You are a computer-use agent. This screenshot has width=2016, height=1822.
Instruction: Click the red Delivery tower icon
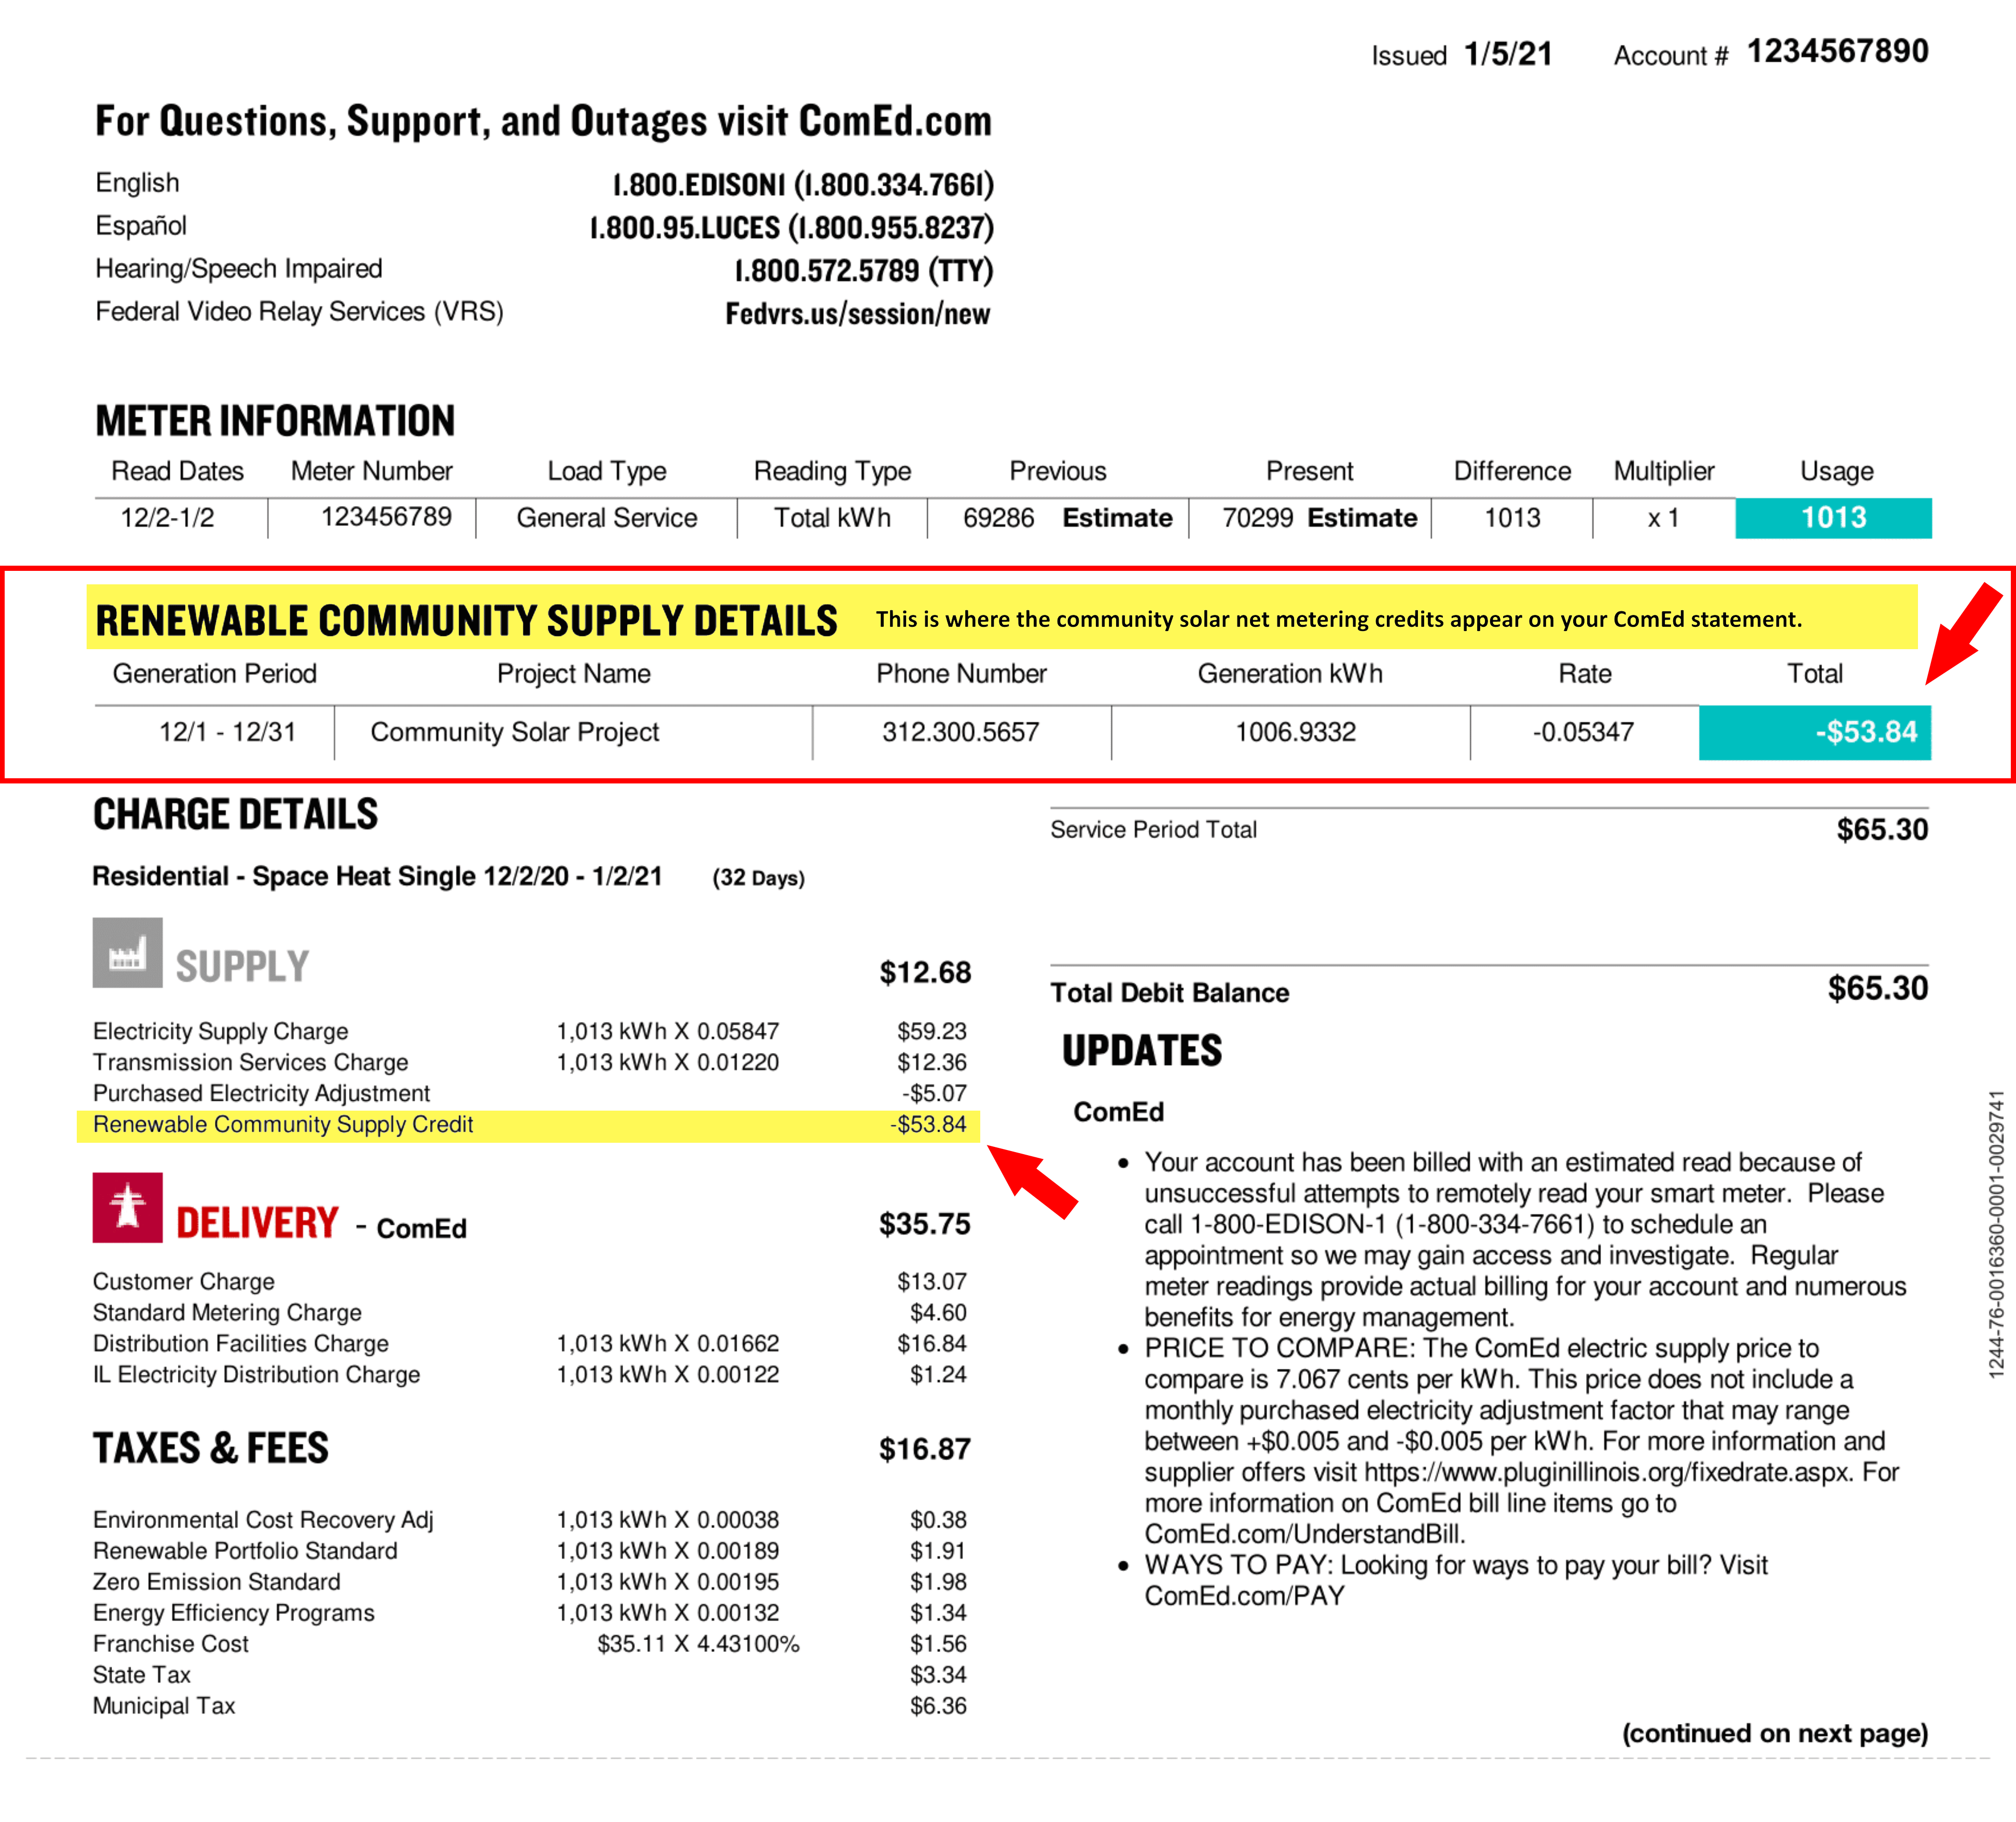click(x=127, y=1208)
